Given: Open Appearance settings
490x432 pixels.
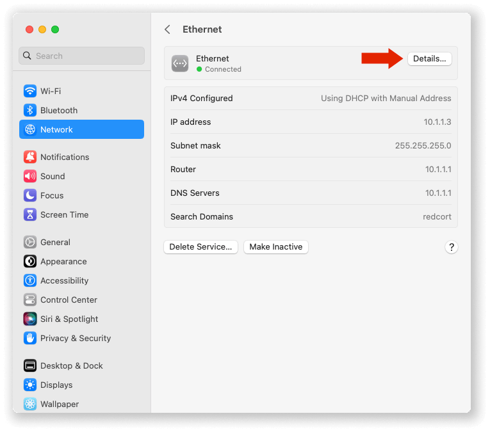Looking at the screenshot, I should [81, 261].
